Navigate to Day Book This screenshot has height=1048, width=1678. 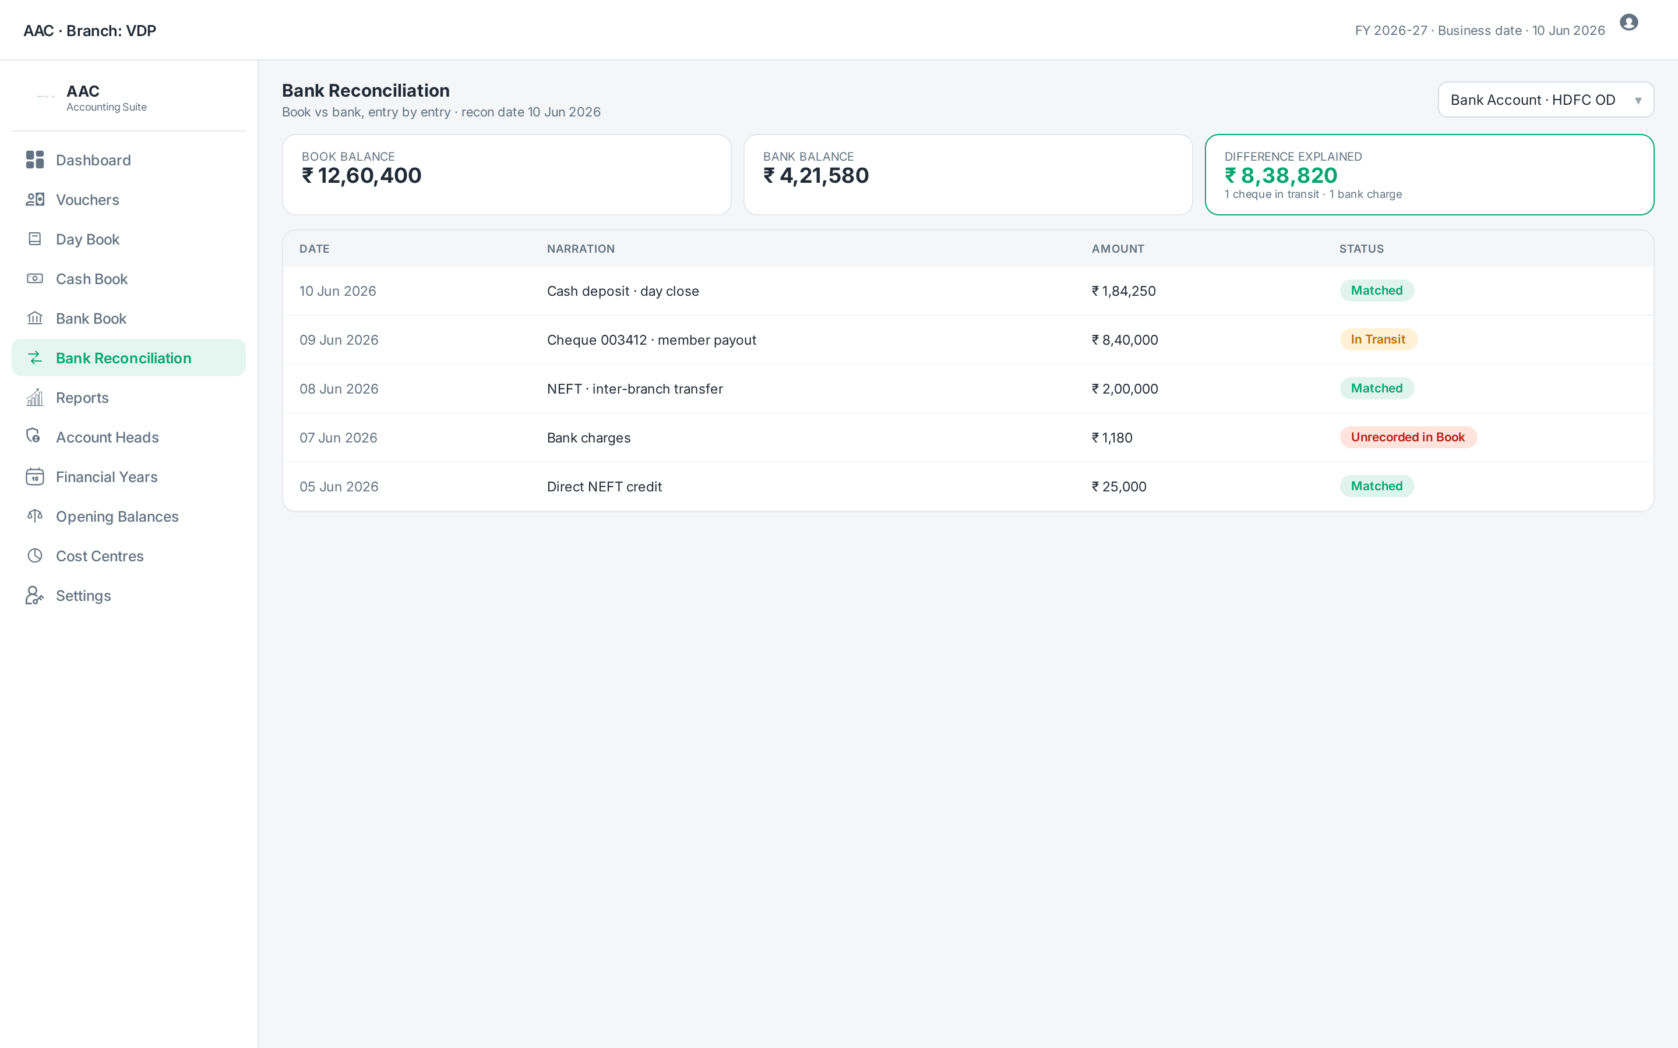coord(129,239)
